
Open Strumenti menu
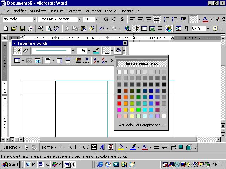pos(93,11)
